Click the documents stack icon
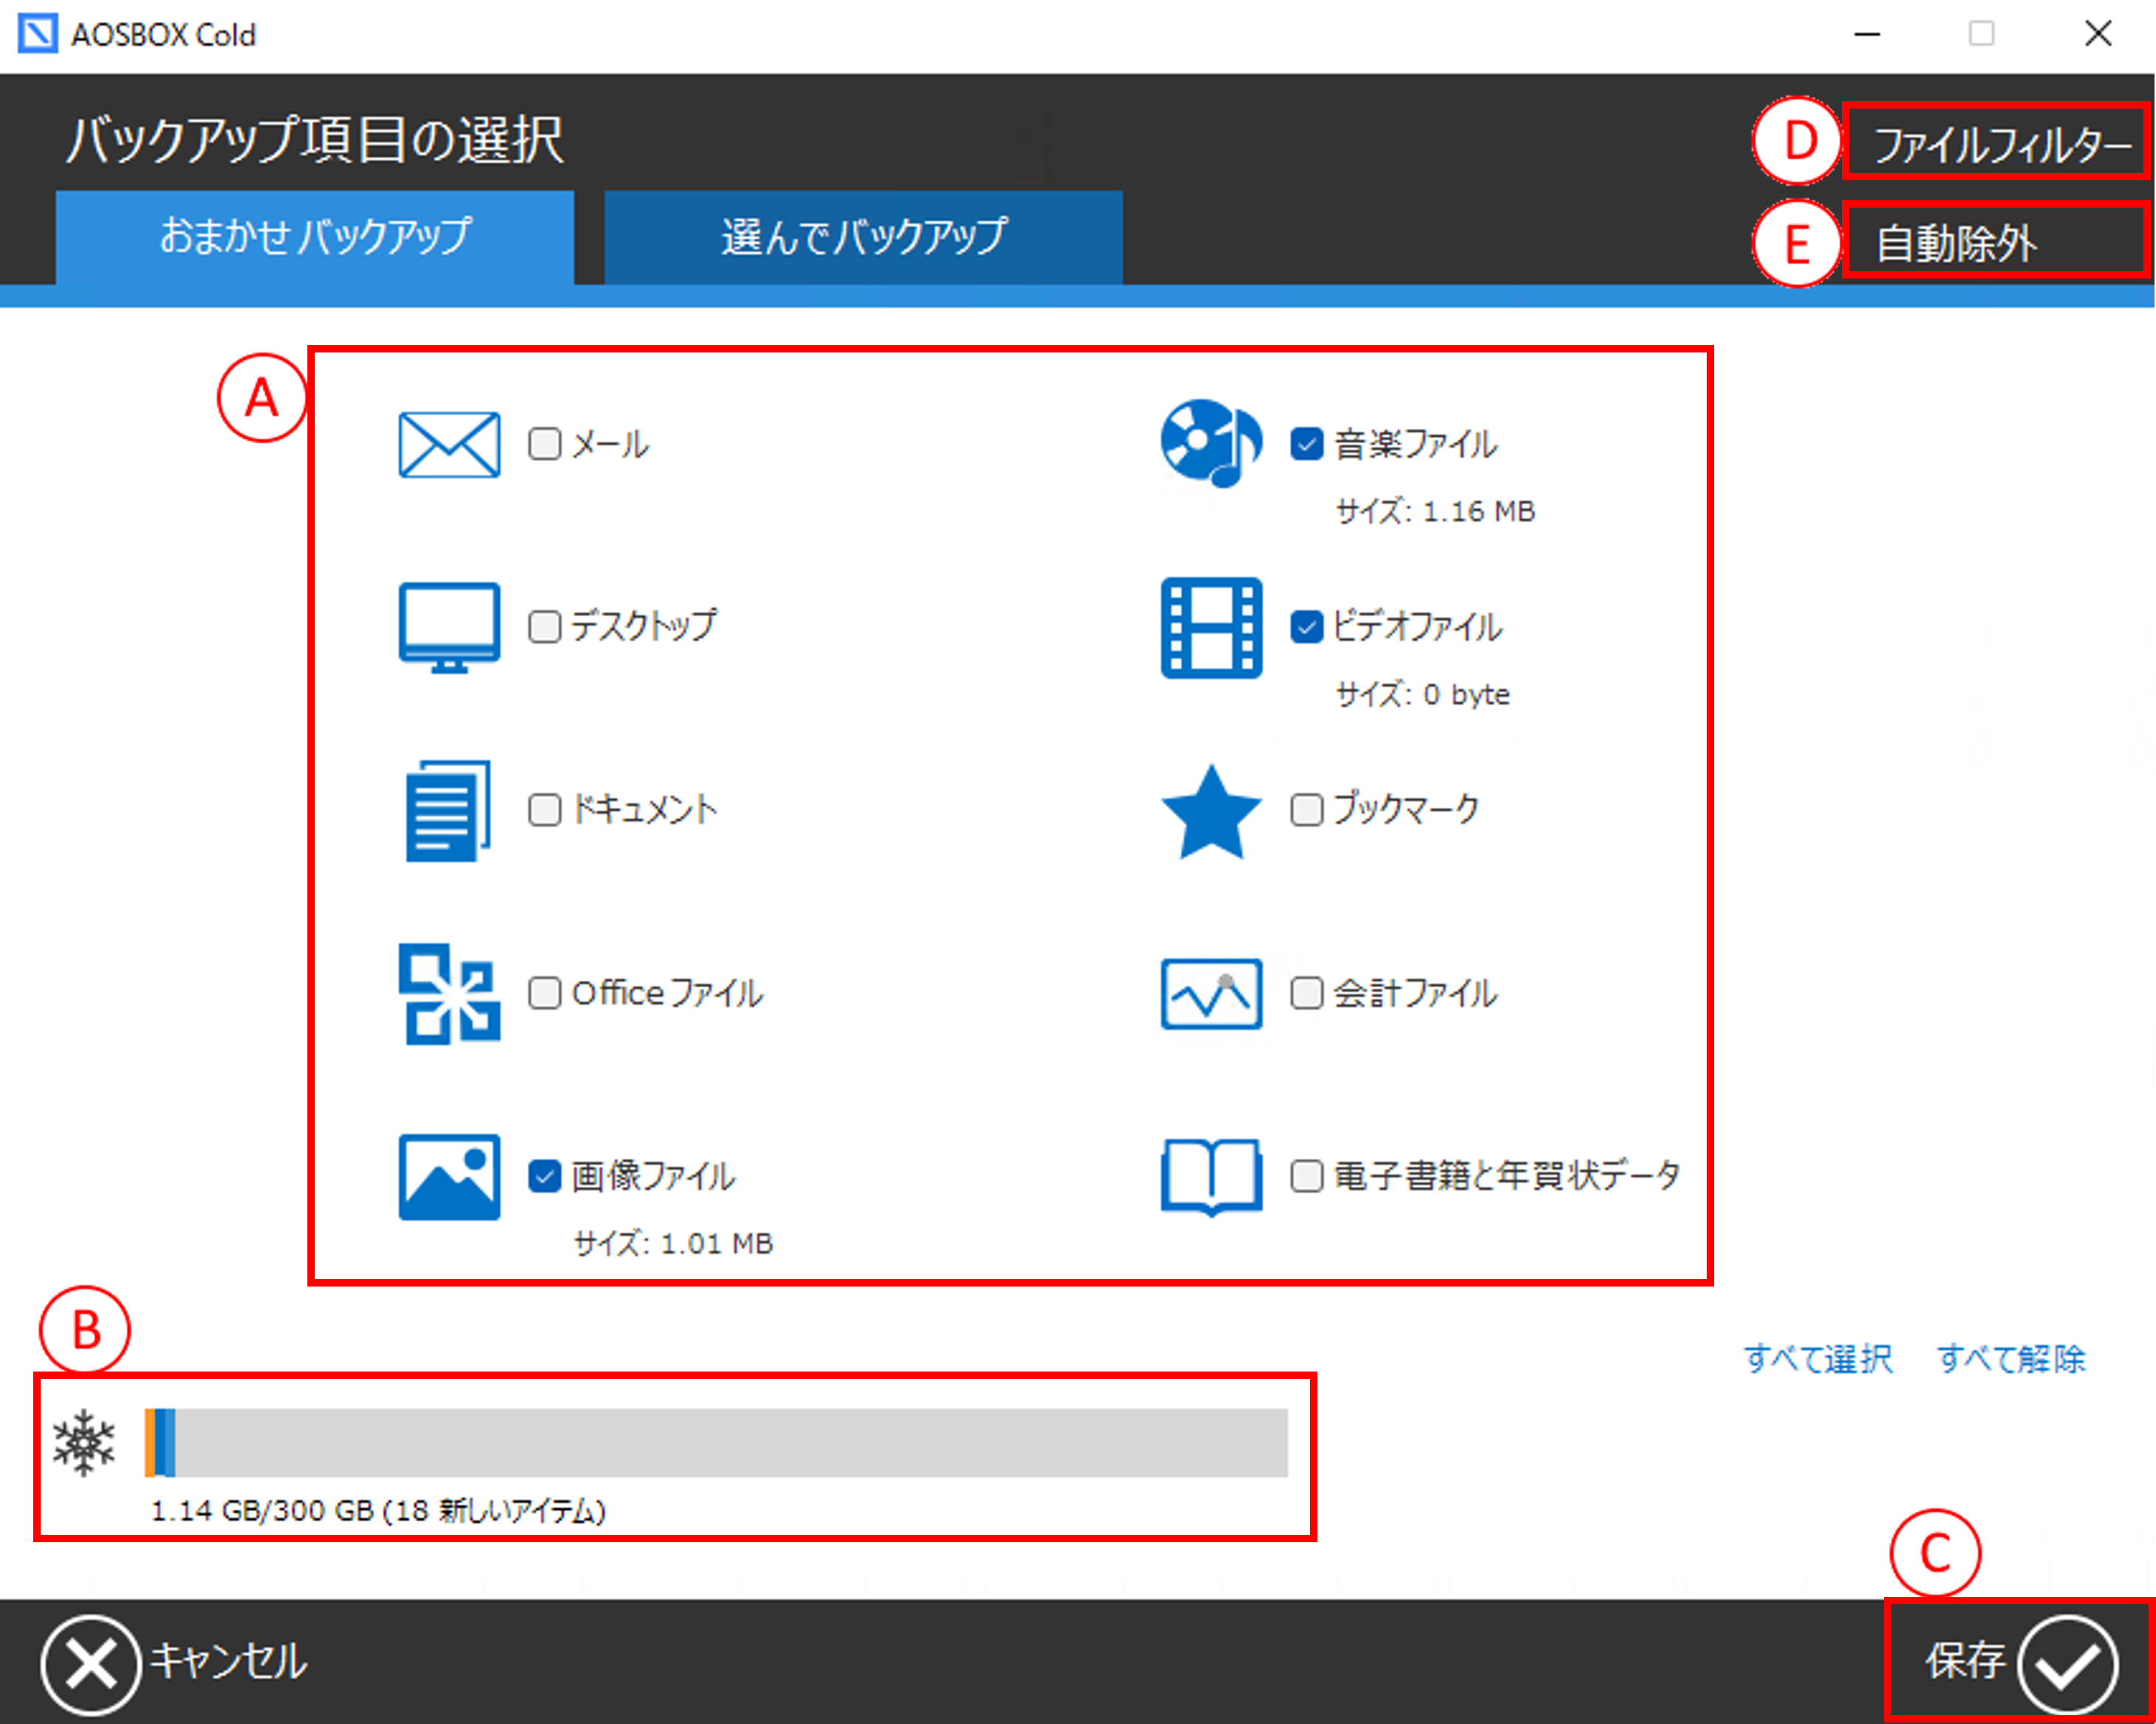 point(447,809)
